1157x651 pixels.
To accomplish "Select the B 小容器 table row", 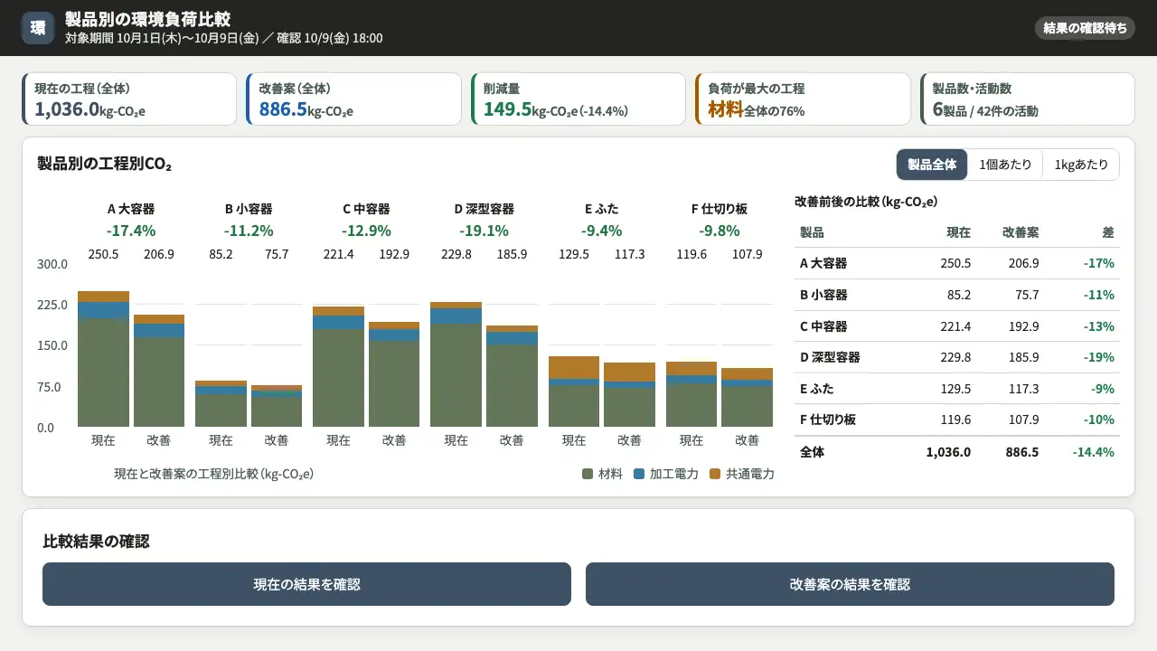I will 956,295.
